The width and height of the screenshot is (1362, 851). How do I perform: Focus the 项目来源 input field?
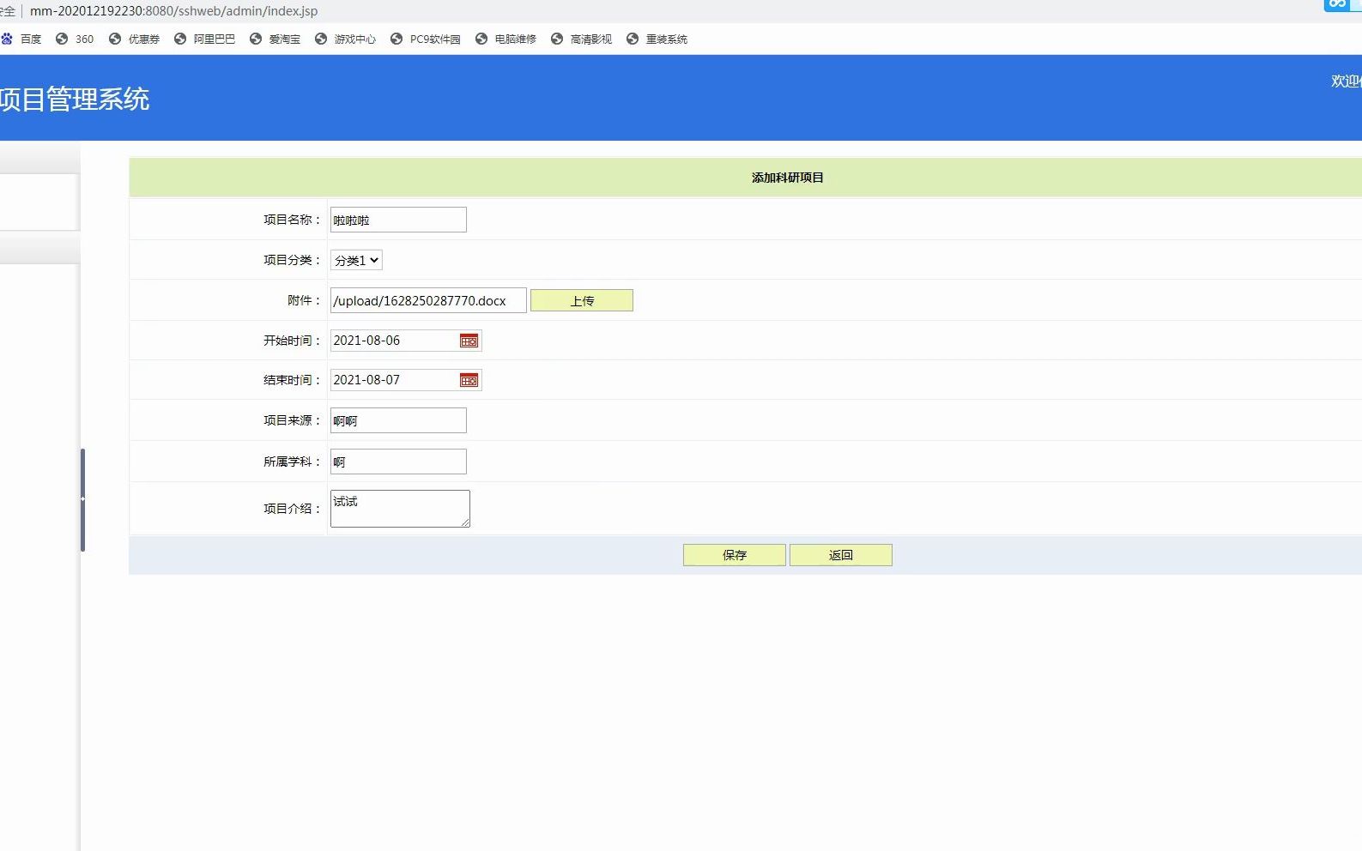click(x=398, y=420)
